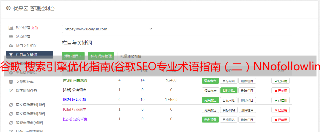
Task: Open 智能伪原创[AI版] in the sidebar
Action: (30, 123)
